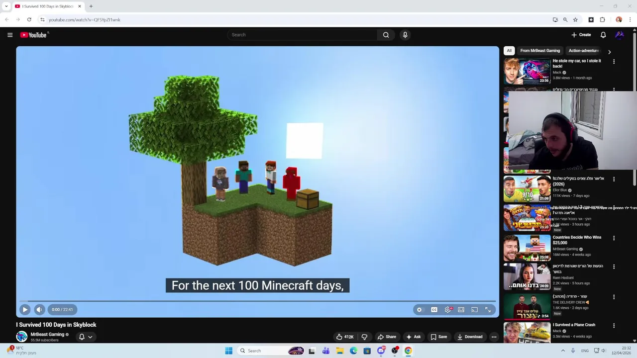Click the search magnifier button

[386, 35]
